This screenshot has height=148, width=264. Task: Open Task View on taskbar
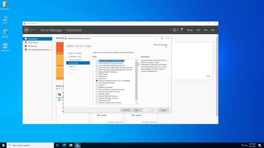pos(57,145)
